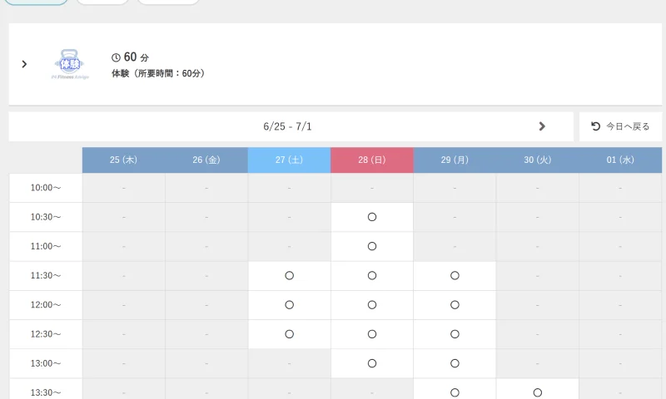666x399 pixels.
Task: Click the 11:00~ time label
Action: [x=46, y=246]
